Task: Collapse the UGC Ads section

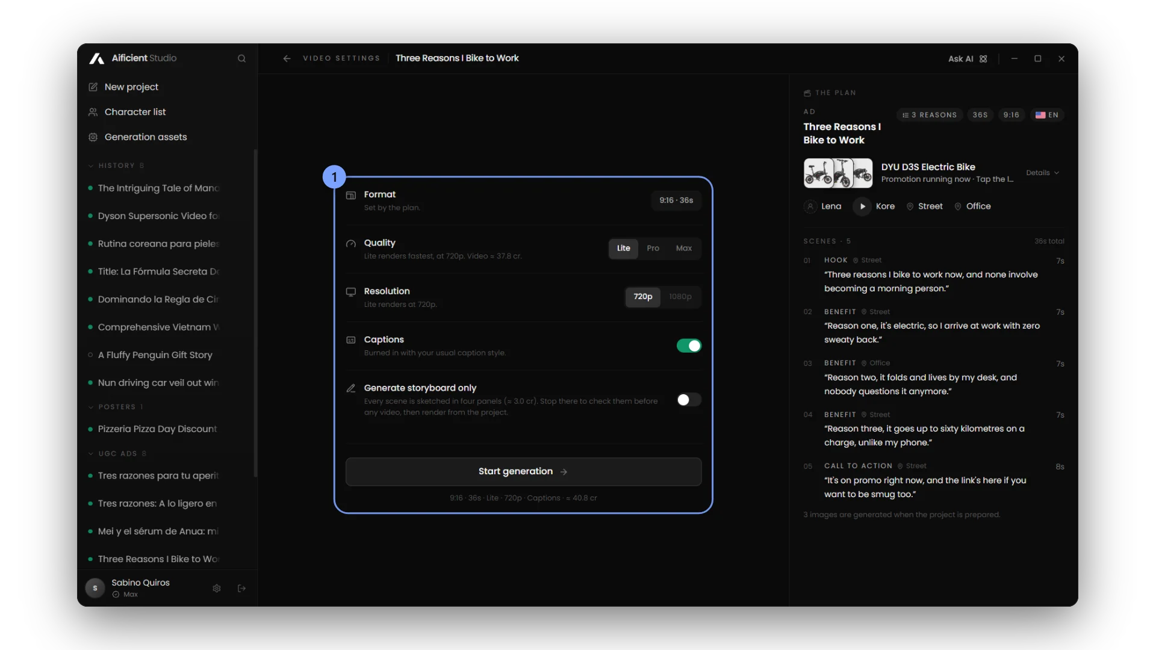Action: 118,454
